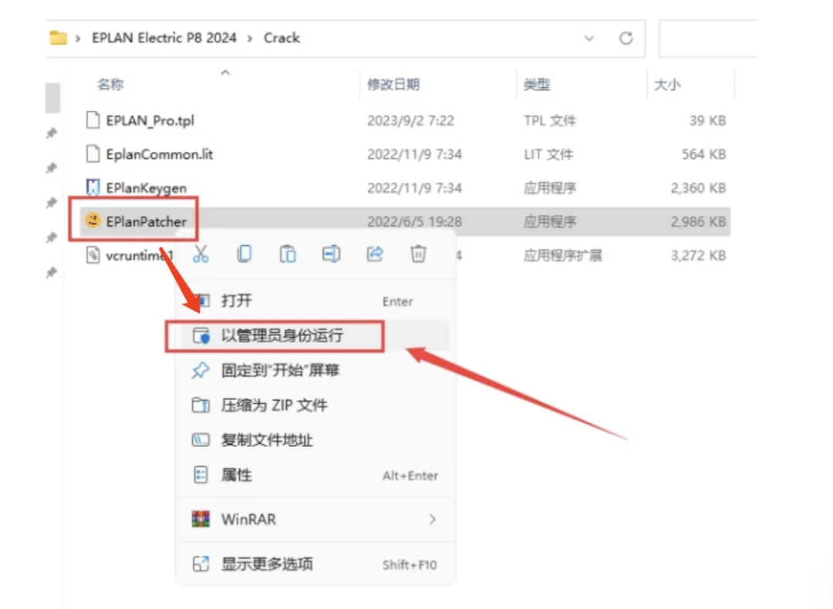Choose 压缩为 ZIP 文件 option
Screen dimensions: 833x609
point(315,405)
